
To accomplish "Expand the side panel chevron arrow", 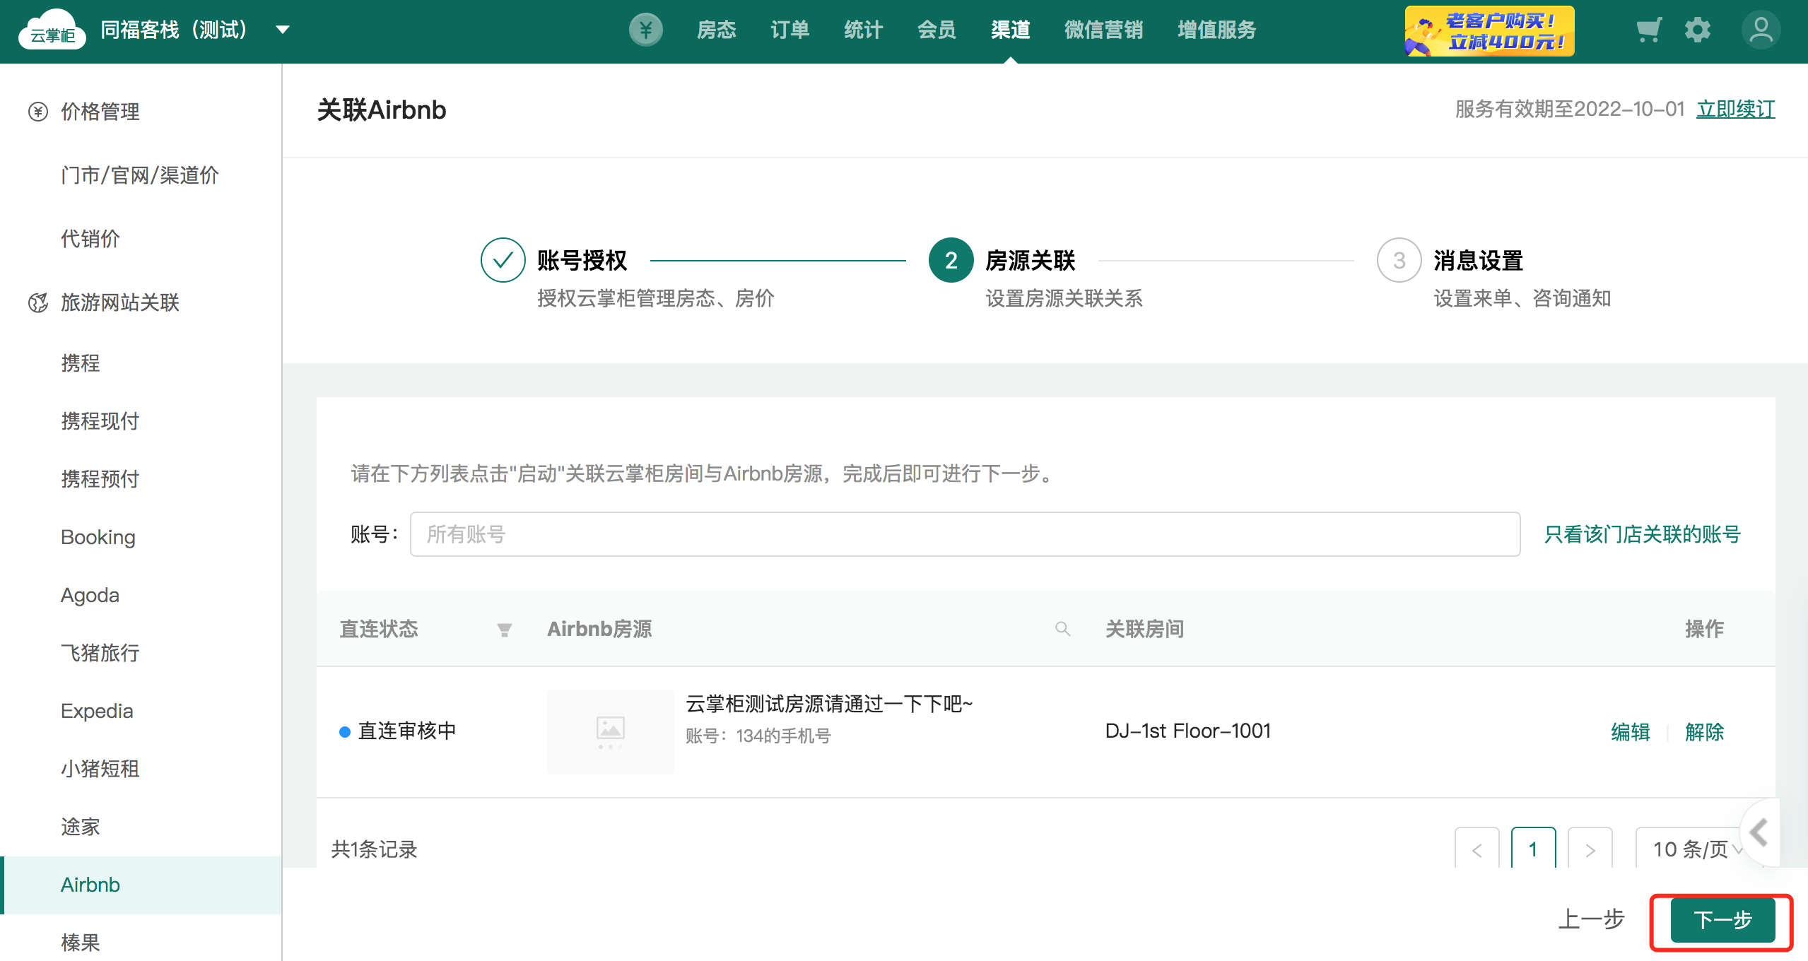I will point(1759,832).
